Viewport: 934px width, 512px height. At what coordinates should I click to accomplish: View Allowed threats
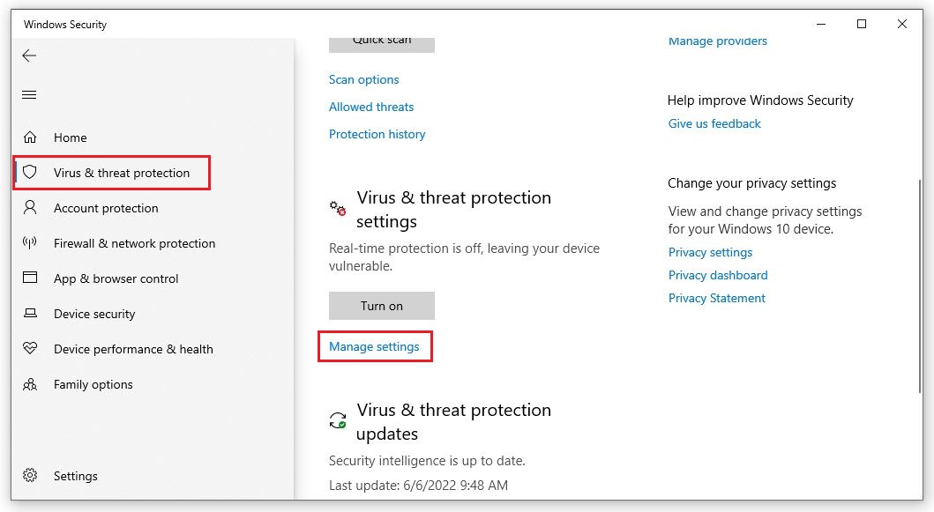(x=370, y=107)
